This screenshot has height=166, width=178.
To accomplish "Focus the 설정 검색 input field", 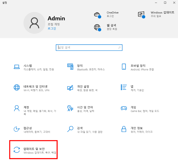I will click(x=89, y=48).
